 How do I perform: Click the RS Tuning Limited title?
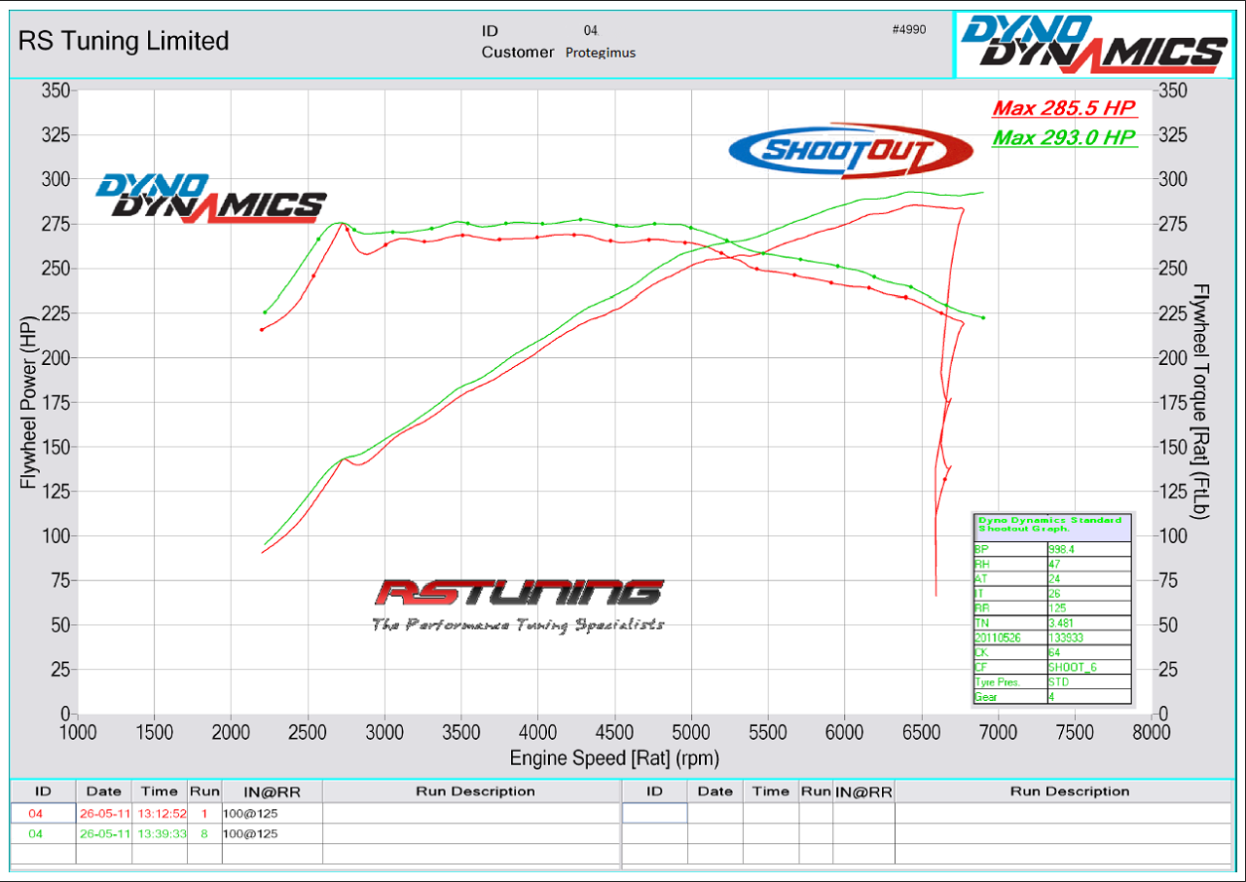pos(124,41)
